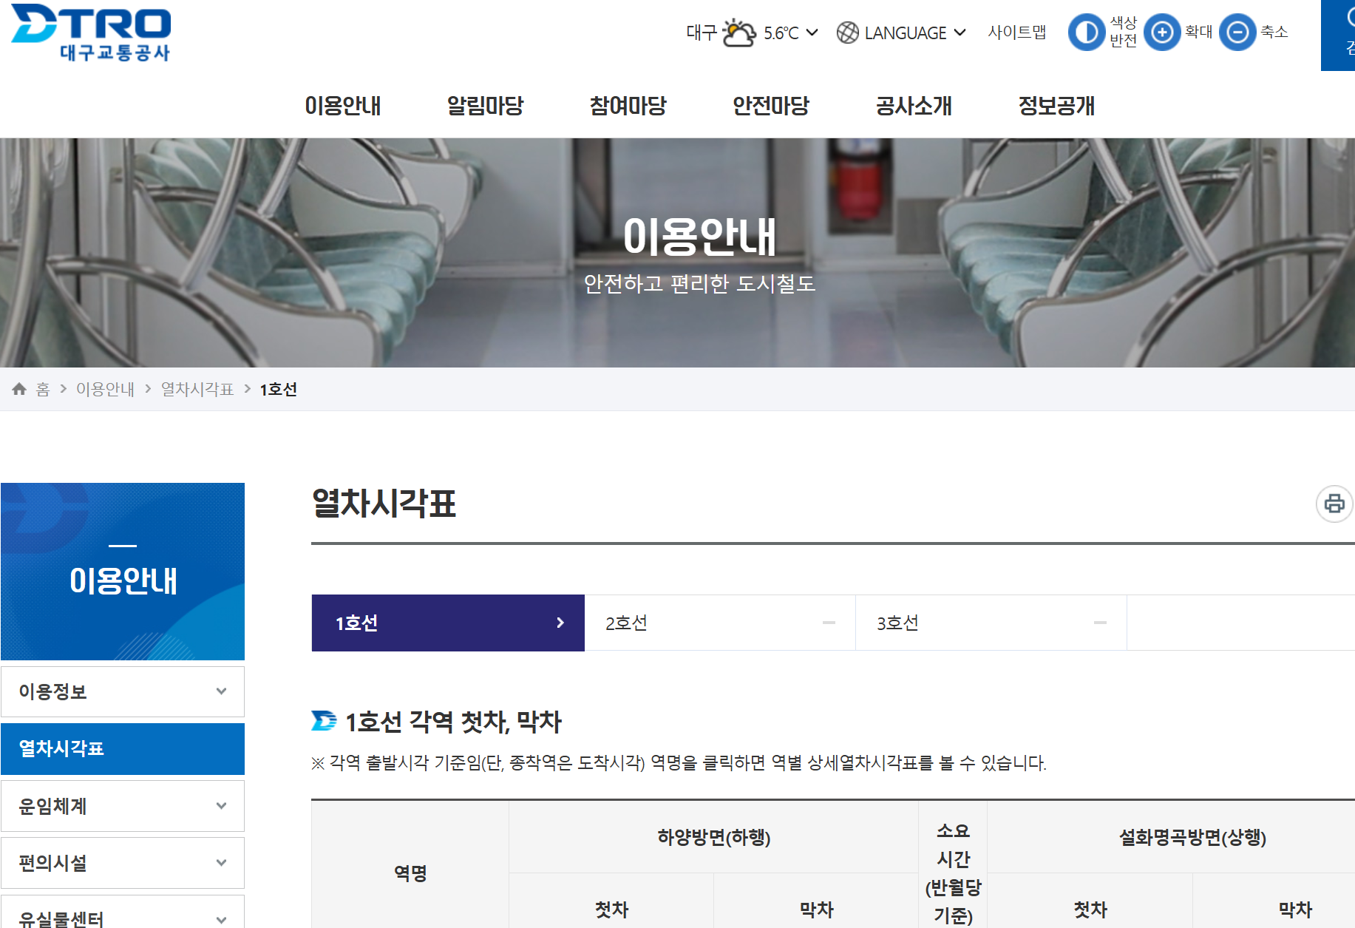Screen dimensions: 1355x928
Task: Click the globe icon next to LANGUAGE
Action: [x=845, y=33]
